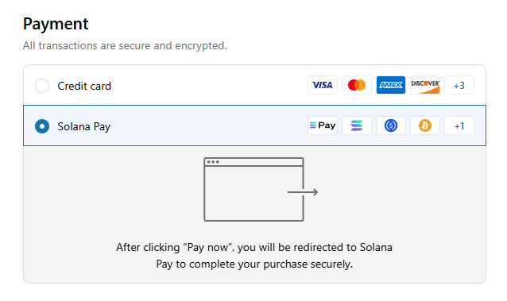This screenshot has width=507, height=301.
Task: Click the redirect arrow in the illustration
Action: tap(303, 192)
